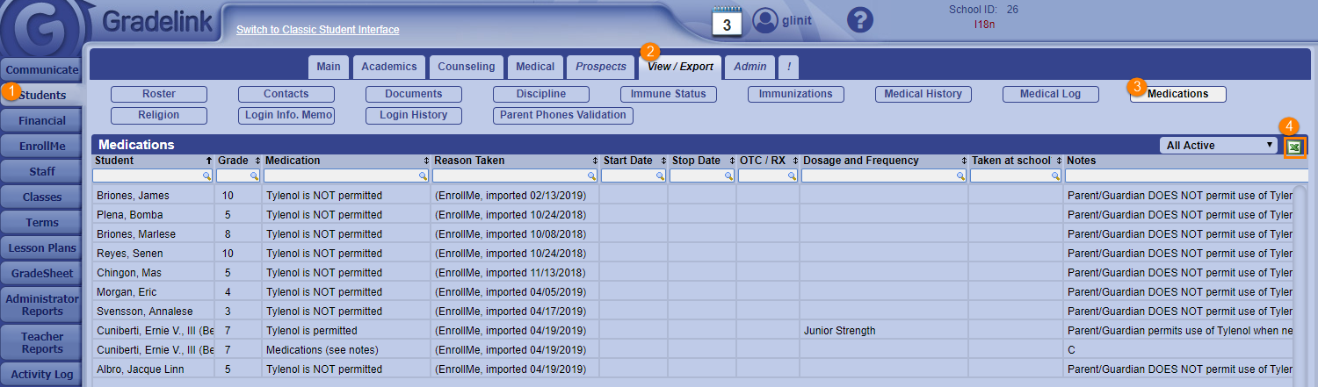
Task: Click the search icon in Grade filter
Action: tap(252, 176)
